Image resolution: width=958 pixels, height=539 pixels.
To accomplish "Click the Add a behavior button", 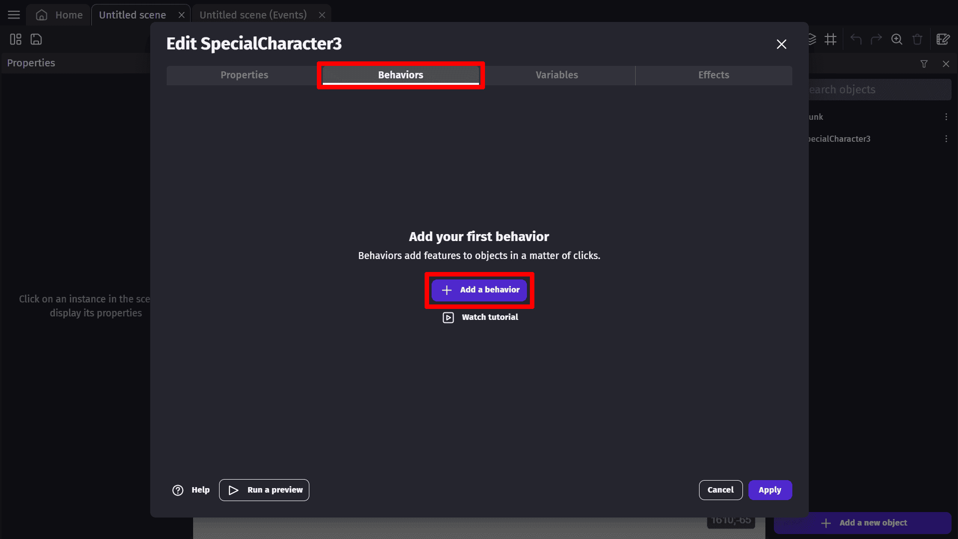I will coord(479,290).
